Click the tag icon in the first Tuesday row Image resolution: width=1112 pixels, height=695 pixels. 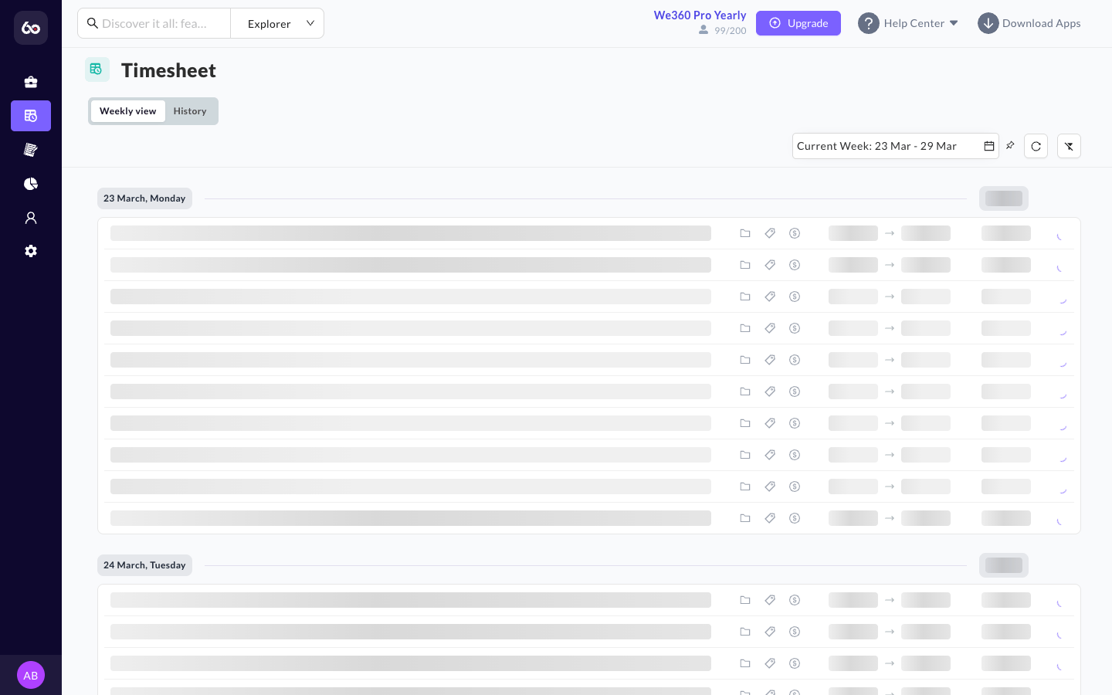(x=770, y=600)
